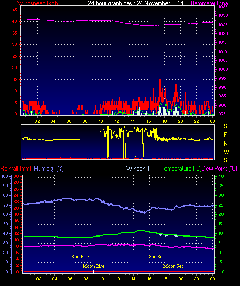Viewport: 240px width, 286px height.
Task: Click the barometer line at the graph start
Action: [23, 19]
